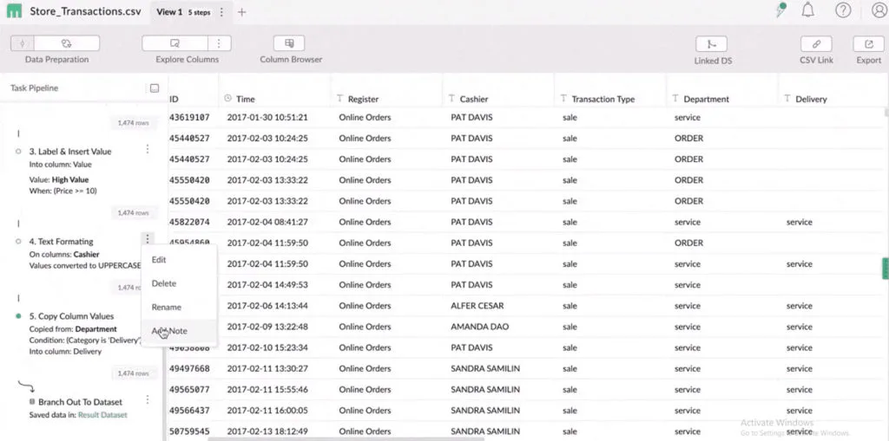This screenshot has height=441, width=889.
Task: Click the Data Preparation left segment icon
Action: 22,43
